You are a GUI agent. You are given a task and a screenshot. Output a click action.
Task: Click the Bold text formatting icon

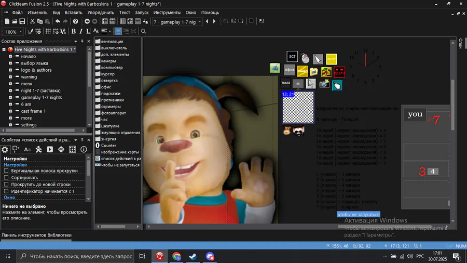74,32
